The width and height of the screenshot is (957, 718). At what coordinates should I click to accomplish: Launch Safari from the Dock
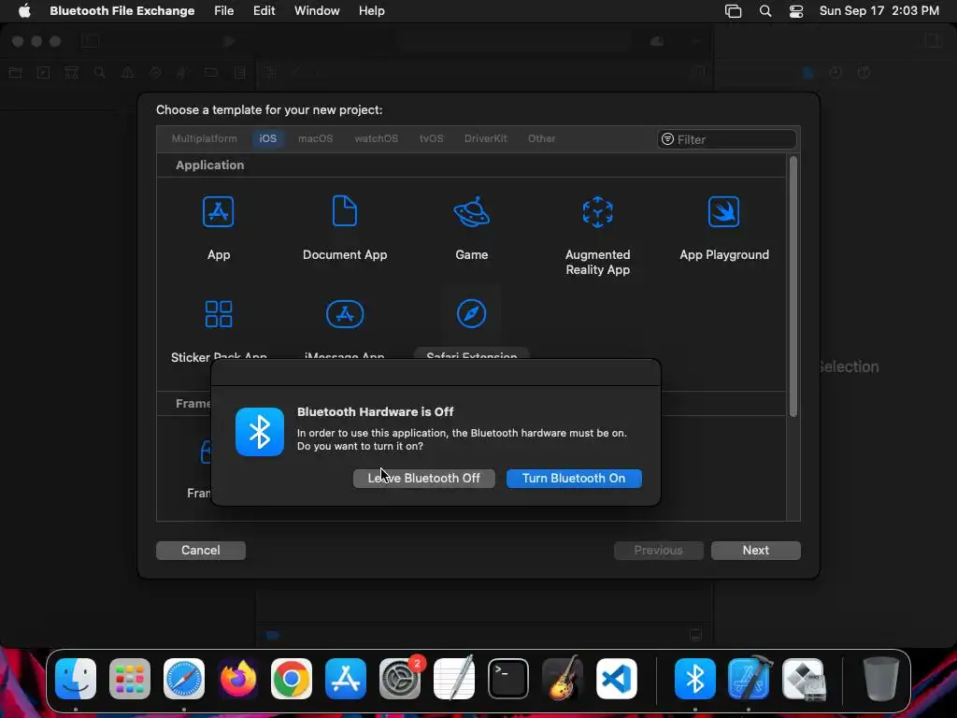point(184,679)
